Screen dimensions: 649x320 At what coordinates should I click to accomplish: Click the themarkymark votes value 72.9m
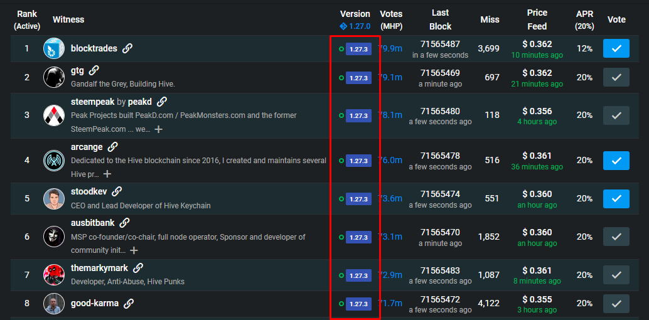(391, 275)
